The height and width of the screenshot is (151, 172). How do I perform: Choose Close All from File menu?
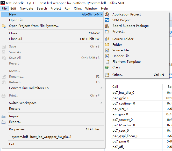(x=52, y=39)
